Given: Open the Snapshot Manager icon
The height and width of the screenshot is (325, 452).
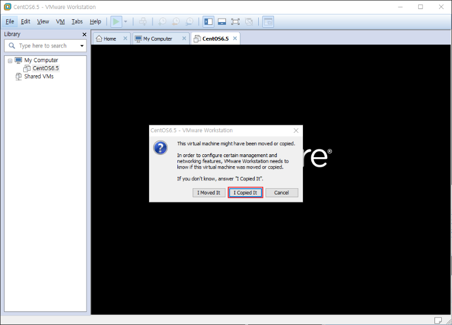Looking at the screenshot, I should click(x=189, y=21).
